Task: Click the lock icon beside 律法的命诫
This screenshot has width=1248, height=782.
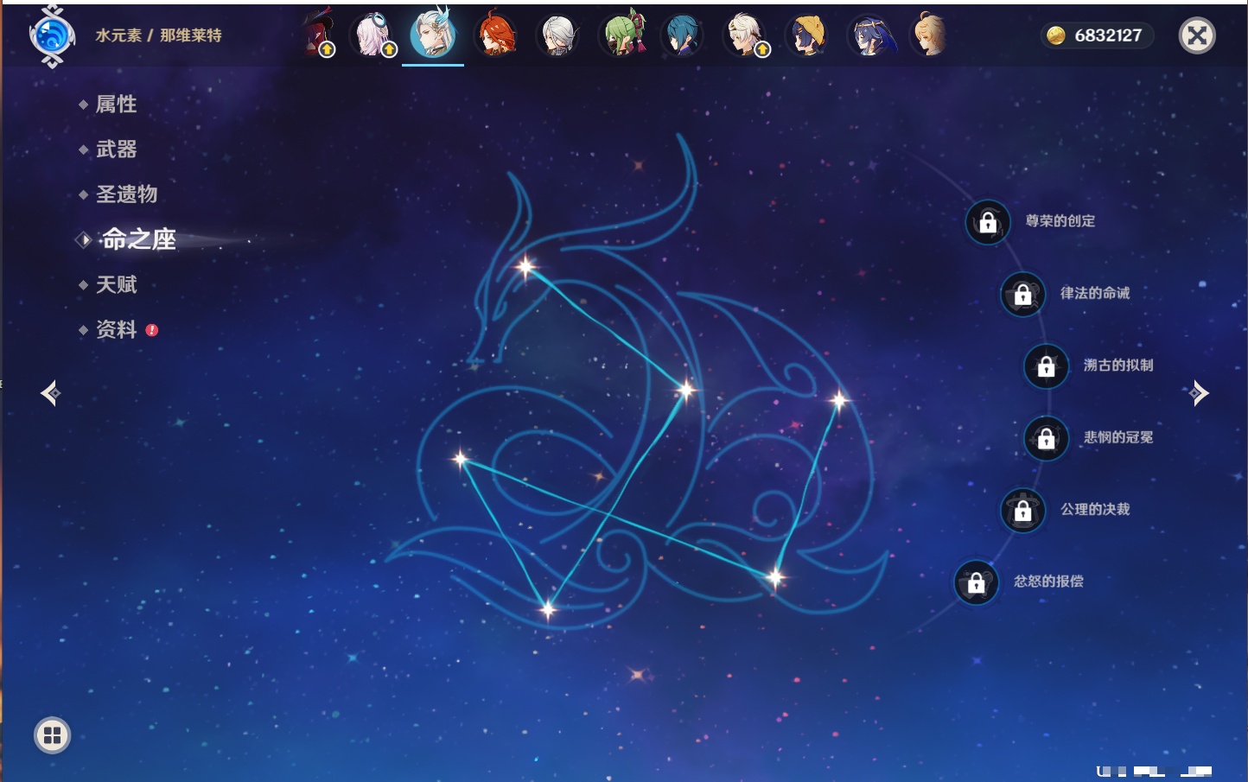Action: point(1022,295)
